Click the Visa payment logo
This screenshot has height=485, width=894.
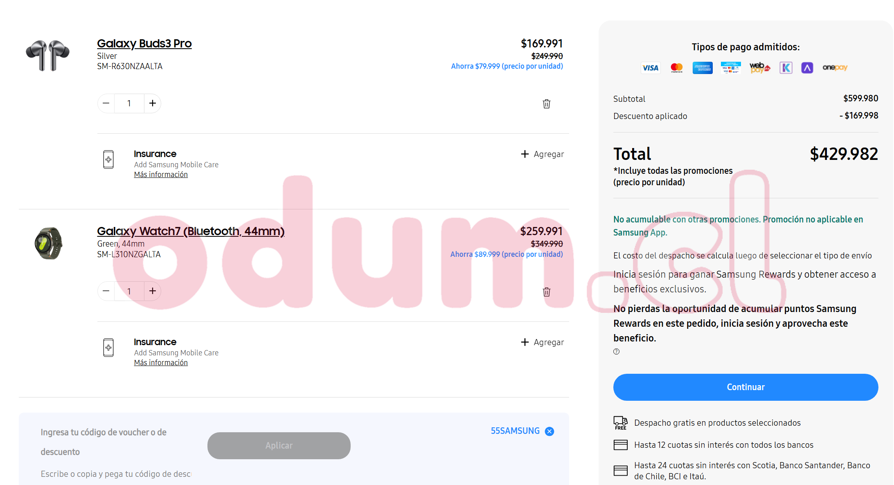point(650,68)
